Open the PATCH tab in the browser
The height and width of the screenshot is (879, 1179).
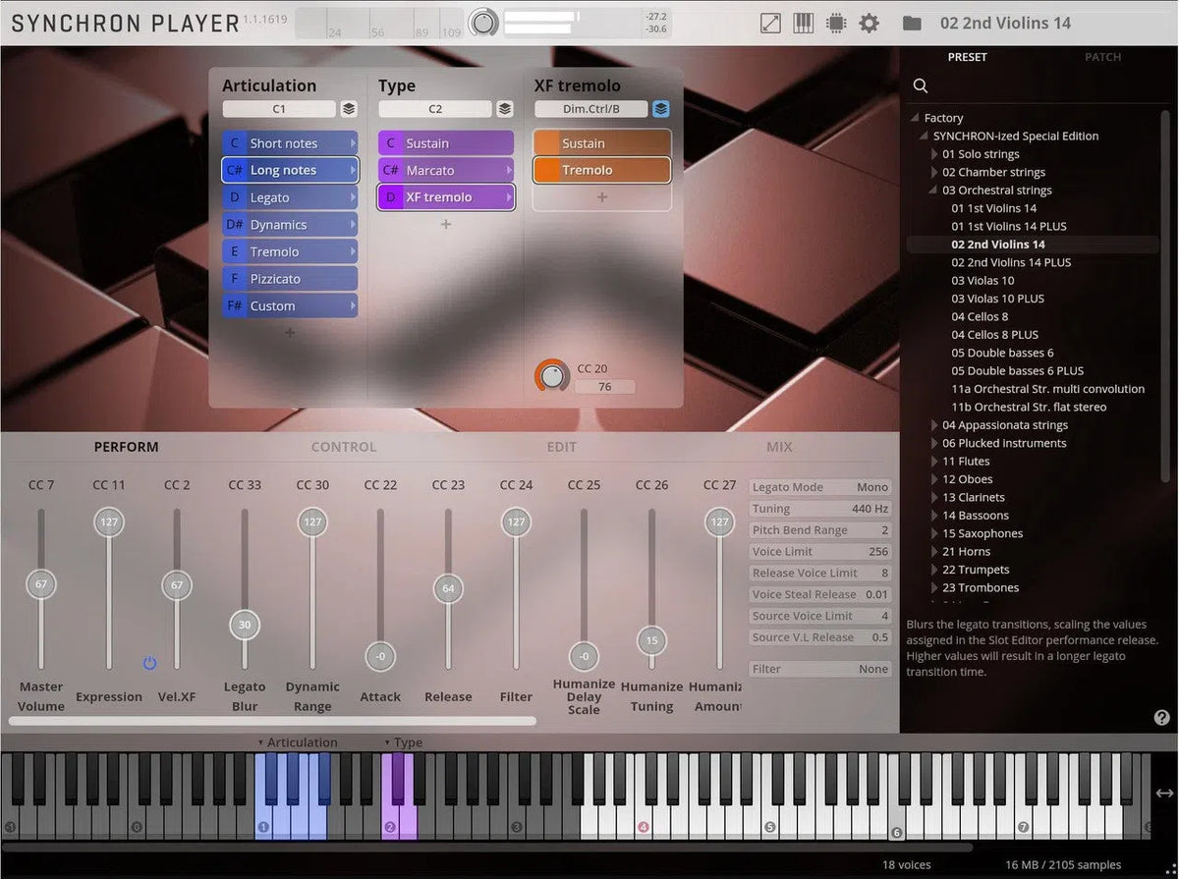pos(1102,57)
